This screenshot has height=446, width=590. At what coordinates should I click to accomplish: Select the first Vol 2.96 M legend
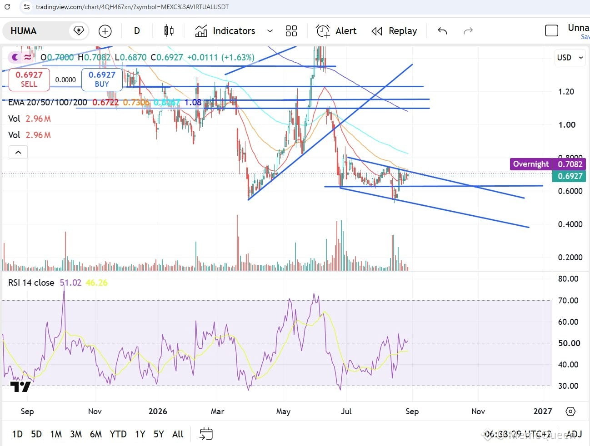(x=30, y=119)
